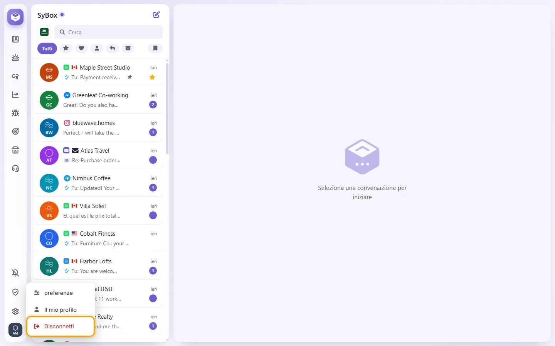Open the headset support icon in sidebar
The image size is (555, 346).
click(x=15, y=168)
